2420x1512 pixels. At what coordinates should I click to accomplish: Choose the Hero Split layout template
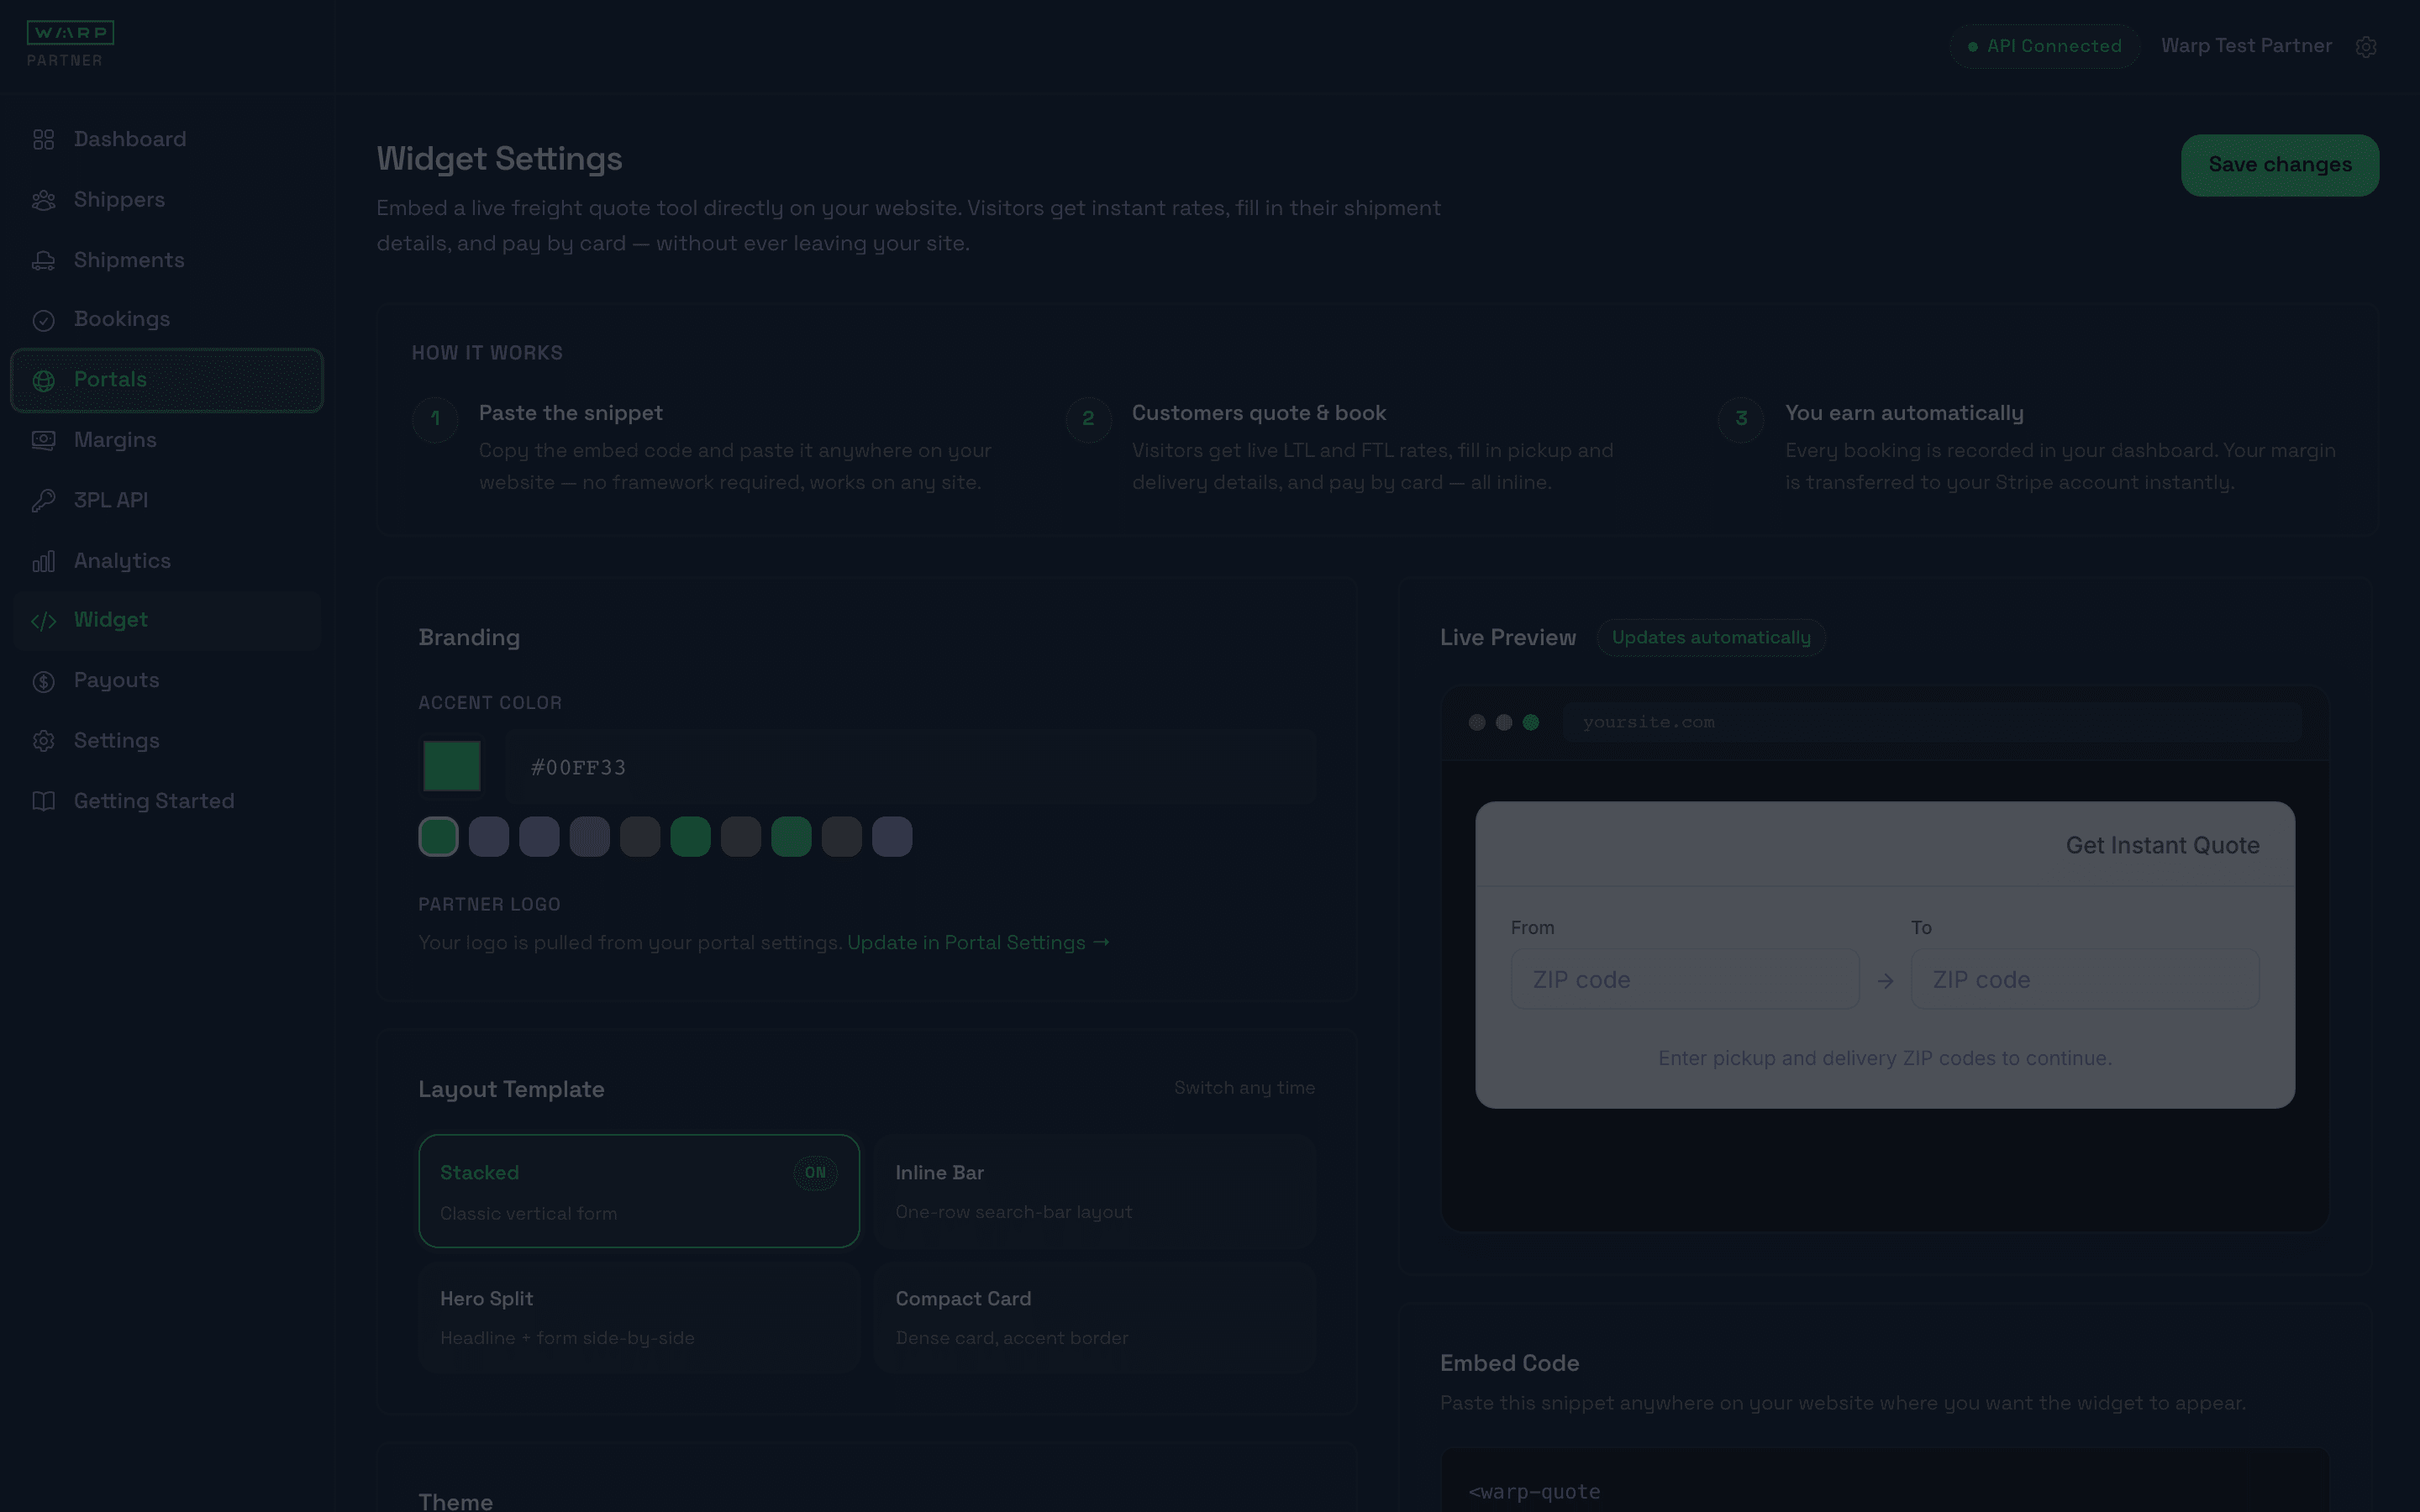point(639,1316)
